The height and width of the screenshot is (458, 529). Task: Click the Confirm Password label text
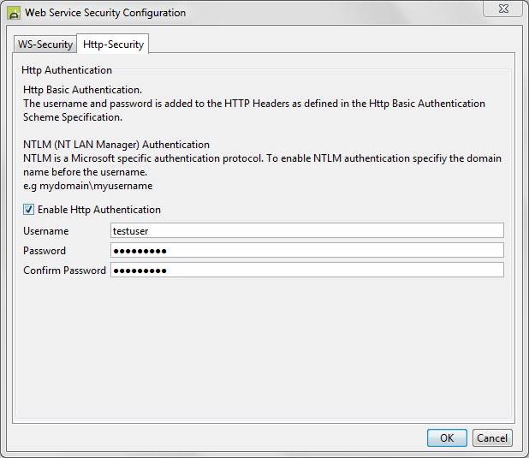[x=65, y=271]
